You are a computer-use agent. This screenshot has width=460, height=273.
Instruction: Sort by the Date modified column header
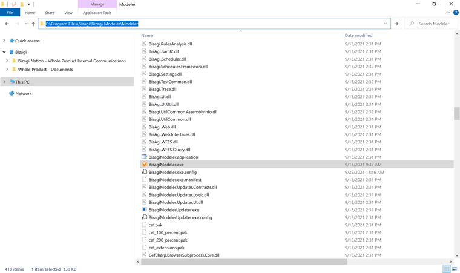[358, 35]
